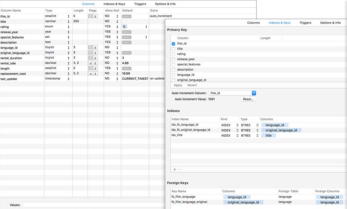Toggle the unsigned 'u' flag for replacement_cost
Screen dimensions: 347x209
coord(90,74)
